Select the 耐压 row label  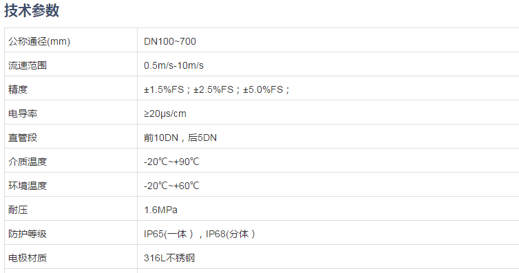pyautogui.click(x=18, y=210)
